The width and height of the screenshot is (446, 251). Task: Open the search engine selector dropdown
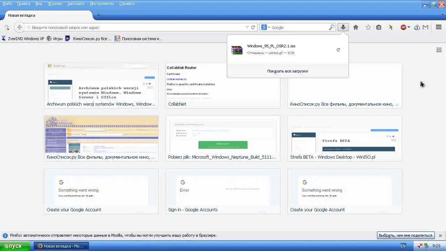point(266,27)
